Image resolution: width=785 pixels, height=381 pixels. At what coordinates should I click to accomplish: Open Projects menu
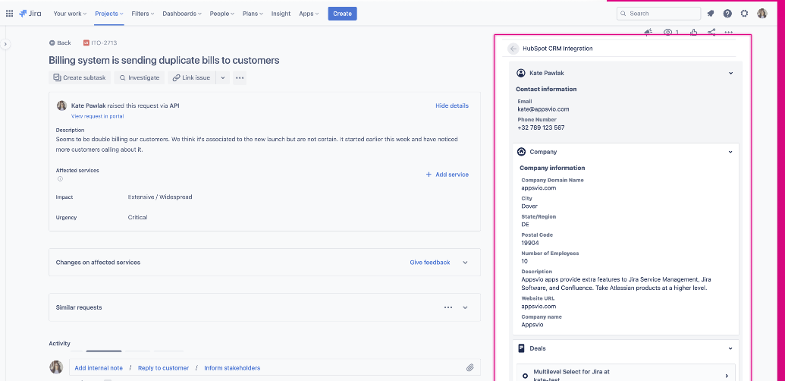point(109,14)
